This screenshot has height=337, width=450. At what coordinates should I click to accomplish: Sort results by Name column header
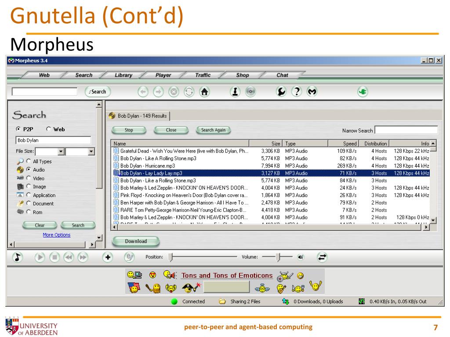point(180,143)
